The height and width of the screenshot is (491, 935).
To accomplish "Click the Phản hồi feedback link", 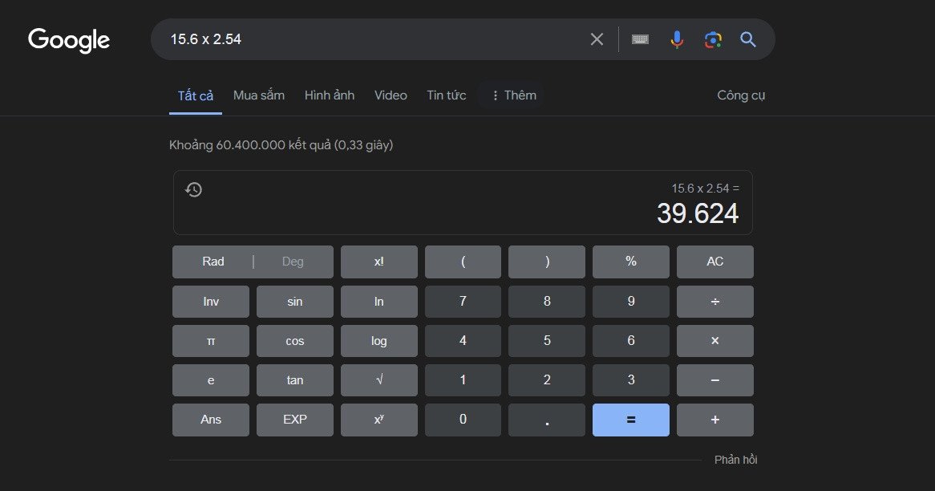I will pos(735,460).
